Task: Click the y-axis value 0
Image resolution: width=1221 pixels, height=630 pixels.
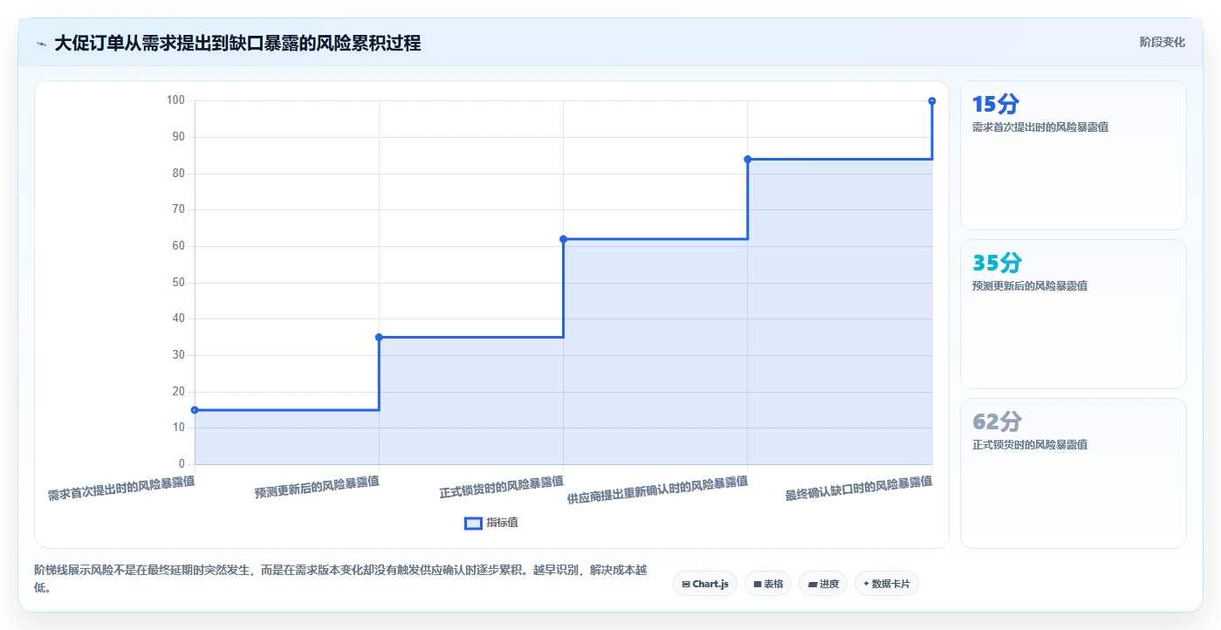Action: tap(182, 464)
